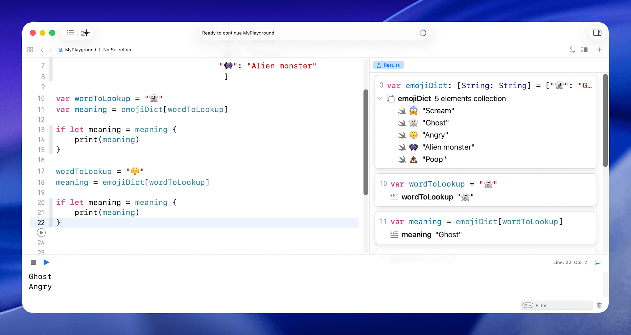Toggle the debug console area
This screenshot has height=335, width=631.
pos(597,262)
